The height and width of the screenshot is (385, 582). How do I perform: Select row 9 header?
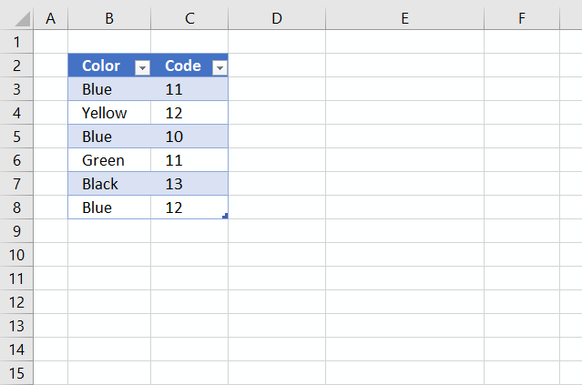pos(16,231)
